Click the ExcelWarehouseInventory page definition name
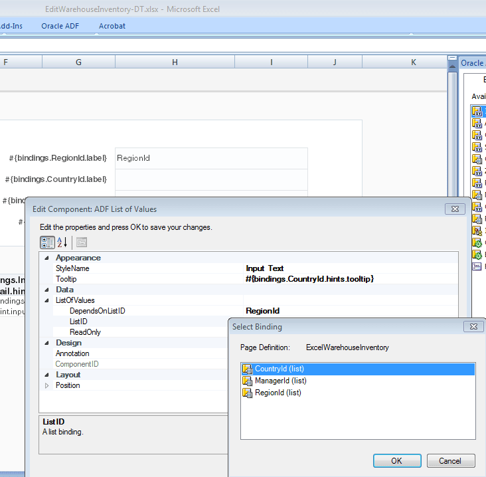This screenshot has height=477, width=486. pos(347,347)
